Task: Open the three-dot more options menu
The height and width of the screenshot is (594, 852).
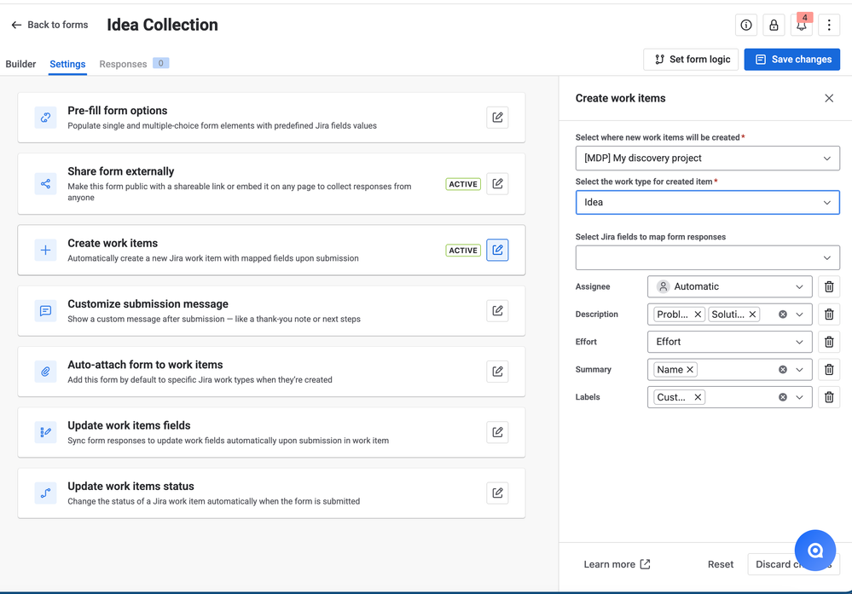Action: coord(829,26)
